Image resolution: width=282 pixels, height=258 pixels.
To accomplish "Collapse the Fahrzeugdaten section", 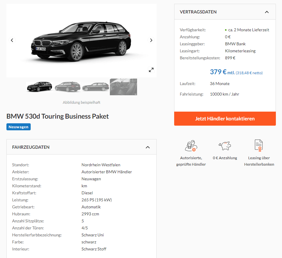I will [x=148, y=147].
